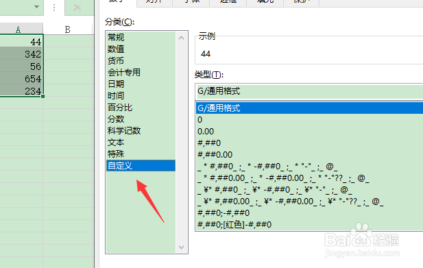The image size is (423, 268).
Task: Select the G/通用格式 type entry in list
Action: pos(309,108)
